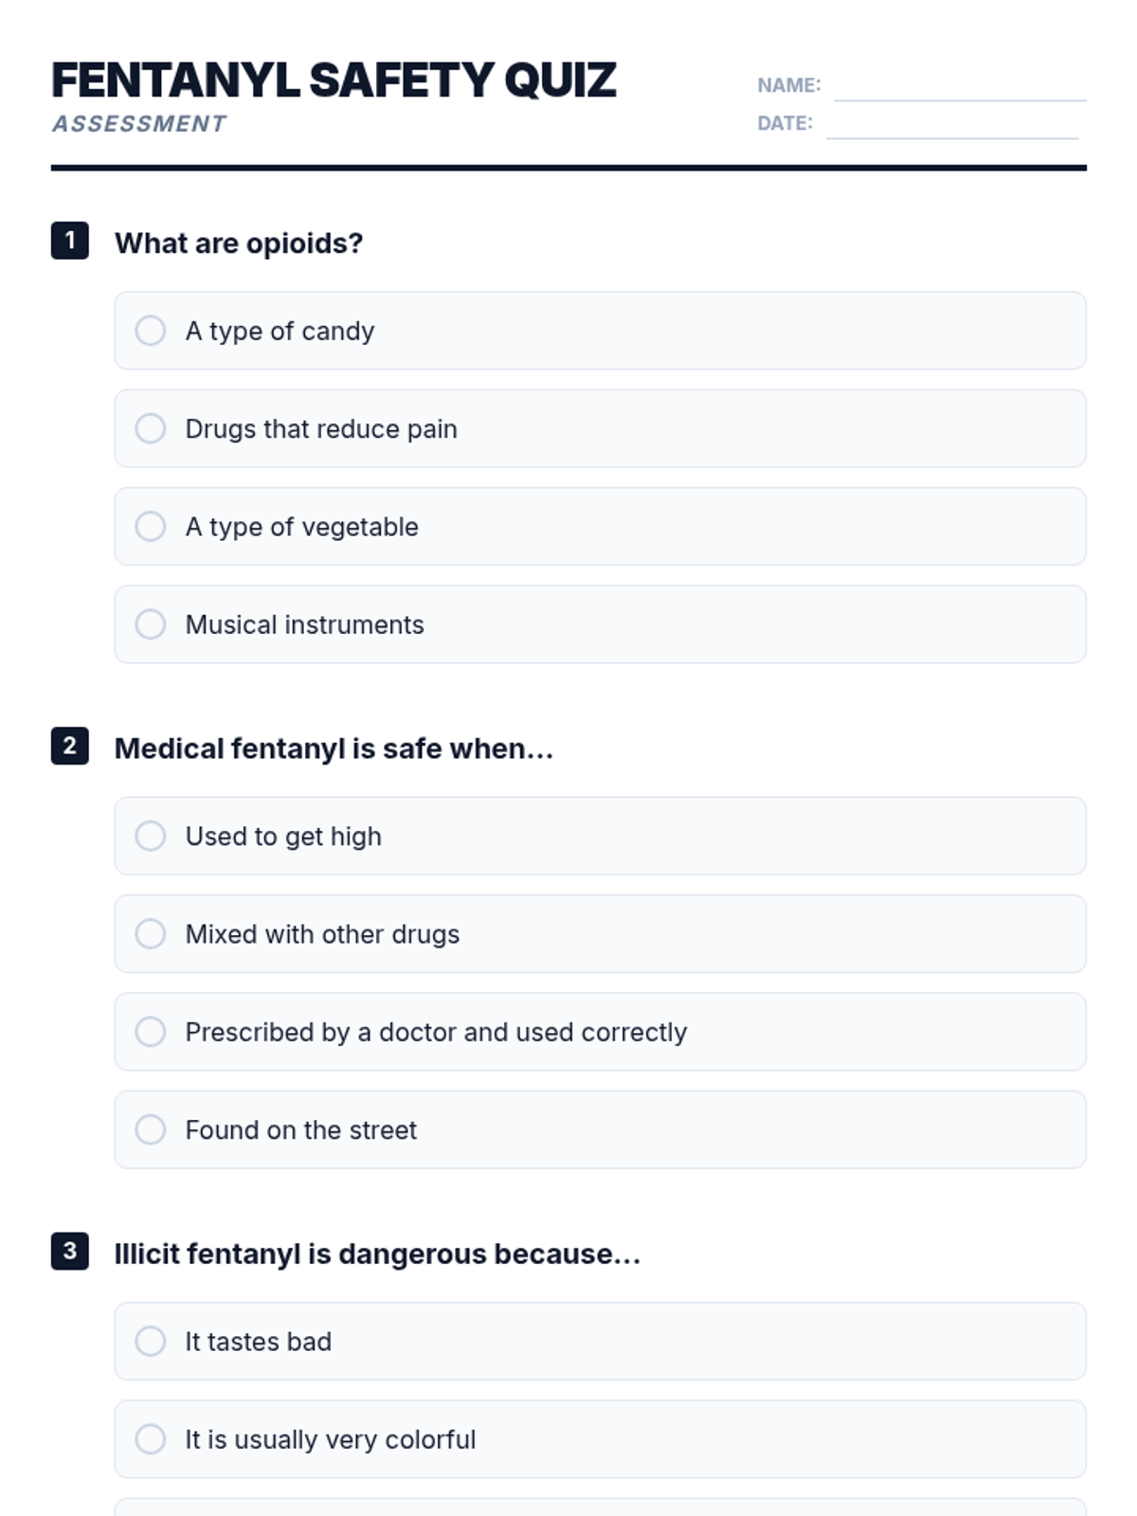Click the question 2 number badge
1137x1516 pixels.
70,747
